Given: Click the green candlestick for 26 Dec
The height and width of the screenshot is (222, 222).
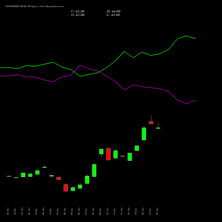Looking at the screenshot, I should [x=30, y=175].
